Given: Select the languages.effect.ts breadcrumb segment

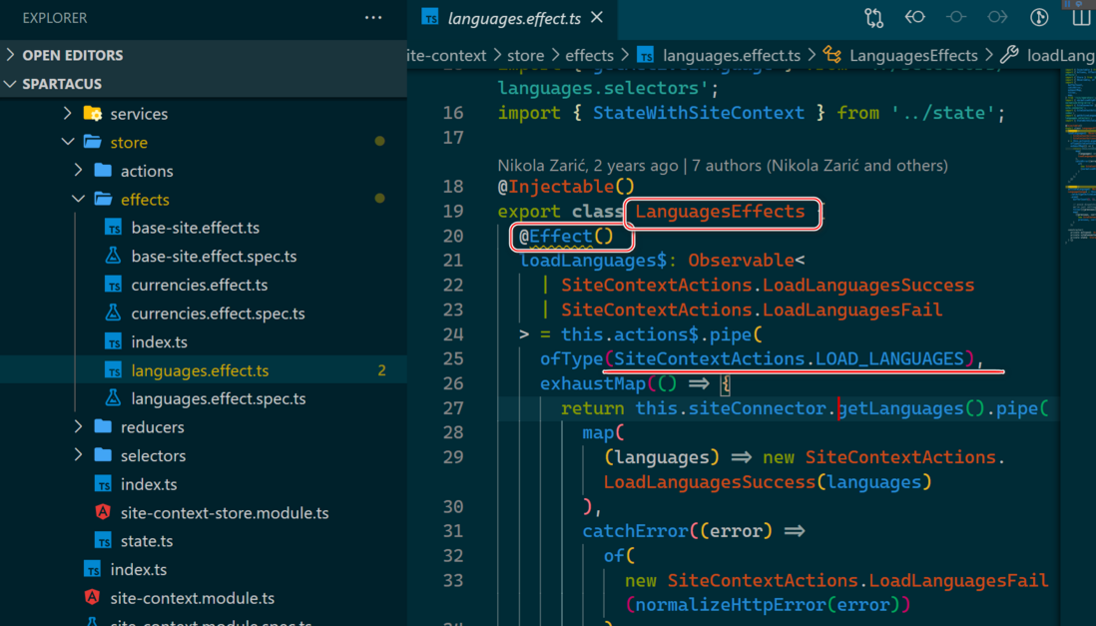Looking at the screenshot, I should (731, 55).
